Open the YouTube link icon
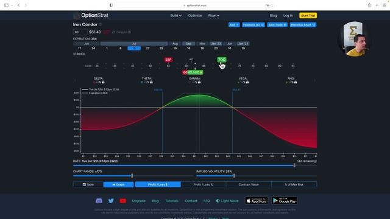 coord(123,201)
